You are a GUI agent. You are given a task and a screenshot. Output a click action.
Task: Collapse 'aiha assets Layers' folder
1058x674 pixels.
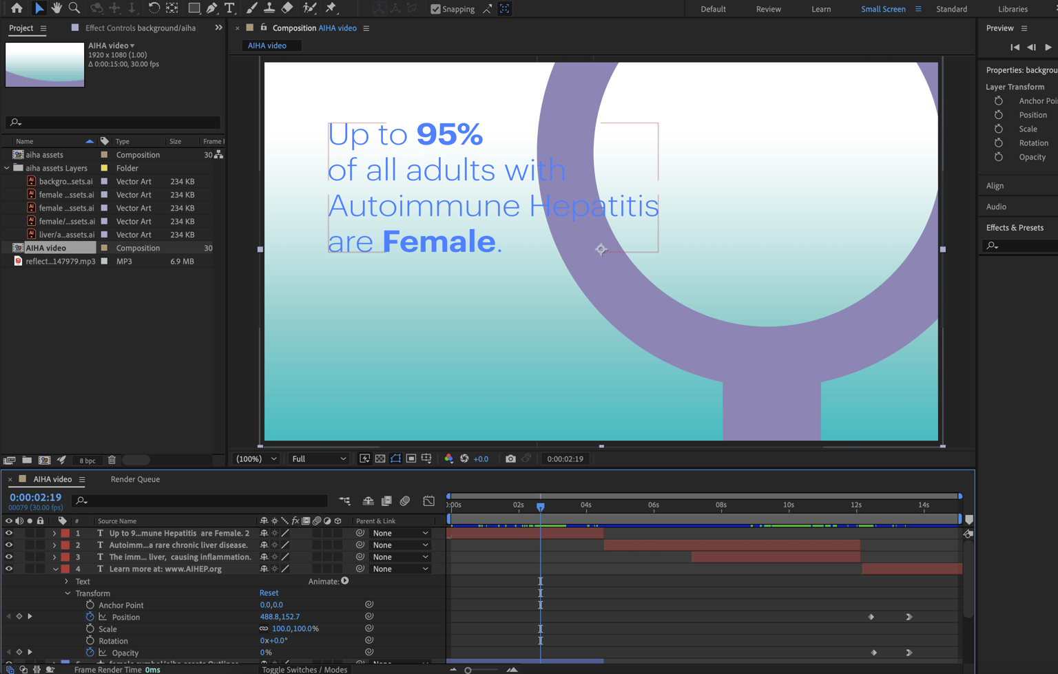coord(7,168)
